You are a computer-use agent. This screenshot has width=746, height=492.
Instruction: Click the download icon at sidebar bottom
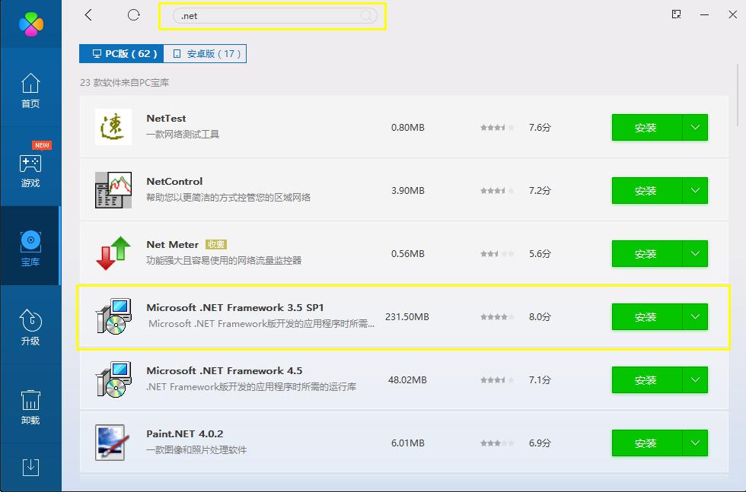coord(30,466)
